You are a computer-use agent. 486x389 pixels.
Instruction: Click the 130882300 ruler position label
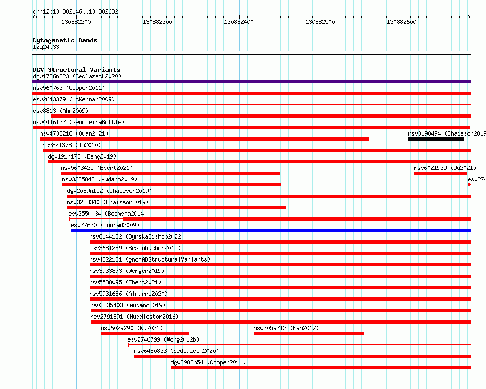(157, 22)
